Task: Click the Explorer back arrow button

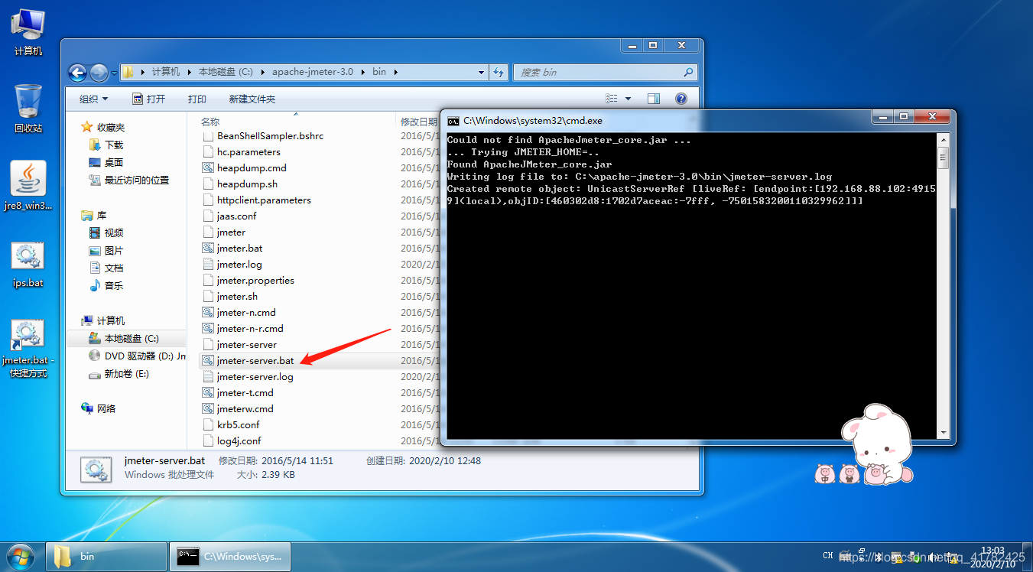Action: click(77, 73)
